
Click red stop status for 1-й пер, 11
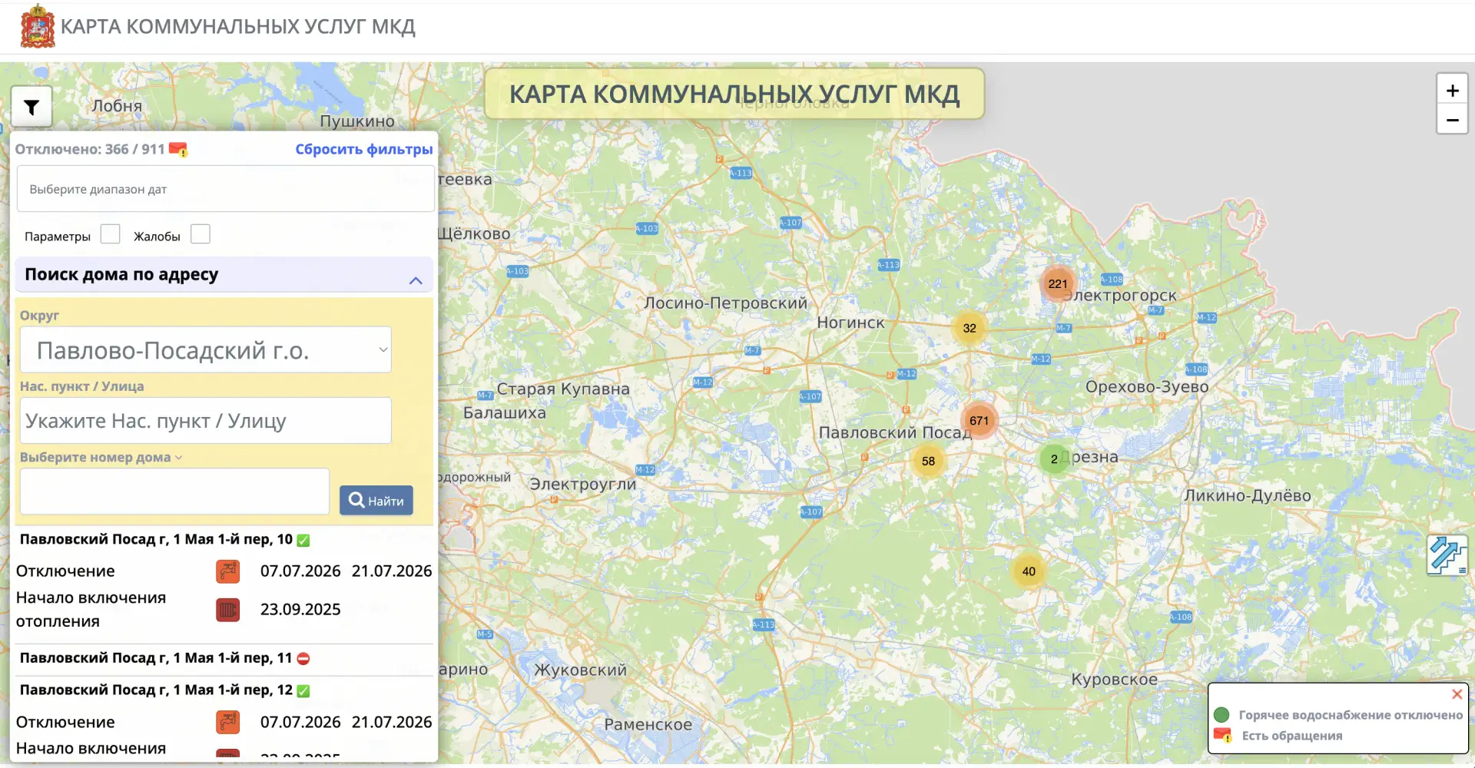coord(303,658)
